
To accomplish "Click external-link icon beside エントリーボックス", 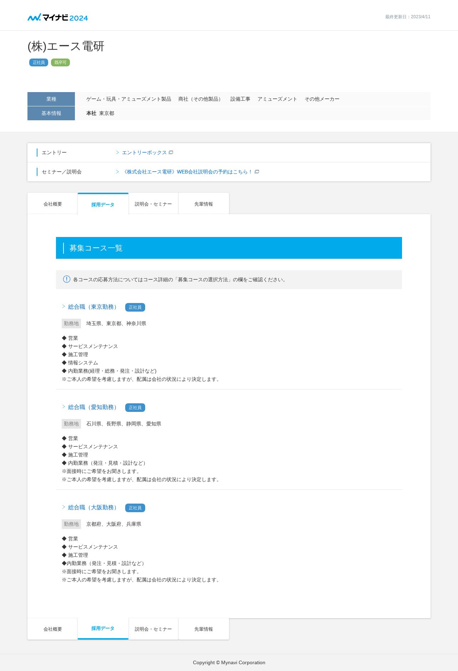I will (x=171, y=152).
